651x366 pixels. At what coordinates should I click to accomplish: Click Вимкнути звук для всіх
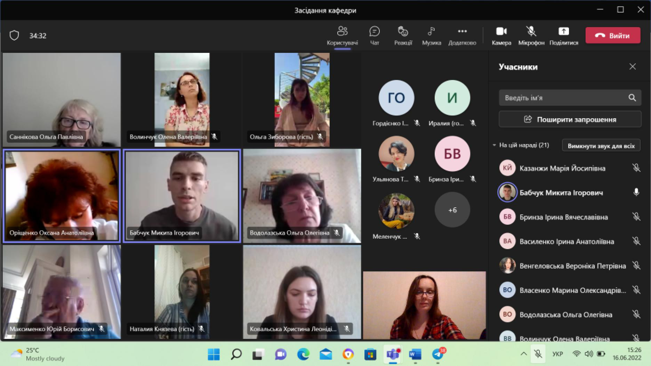point(601,146)
